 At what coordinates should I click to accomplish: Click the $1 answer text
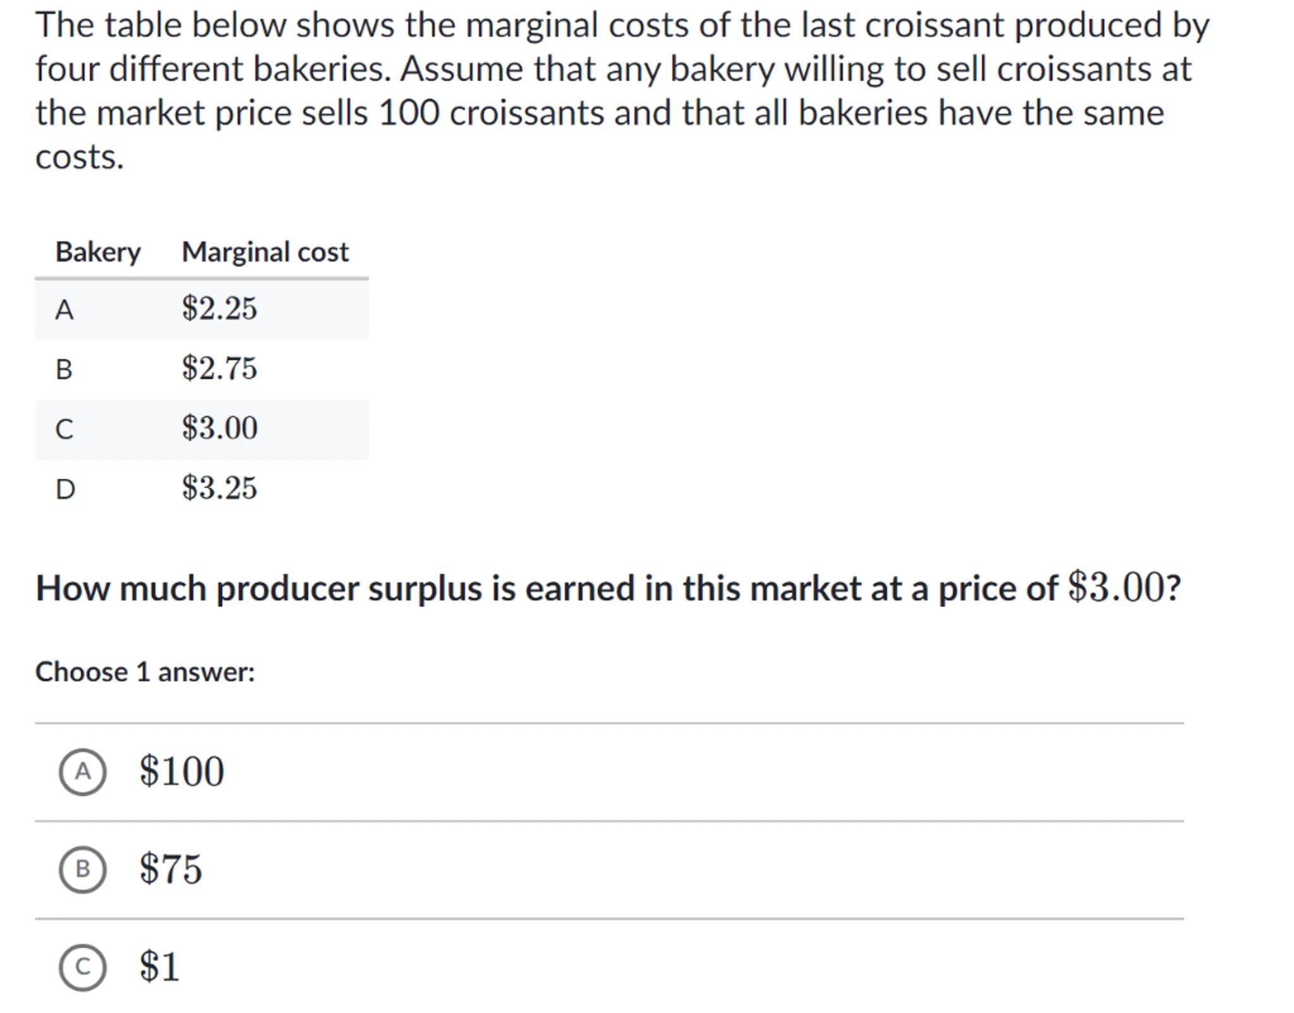[160, 967]
